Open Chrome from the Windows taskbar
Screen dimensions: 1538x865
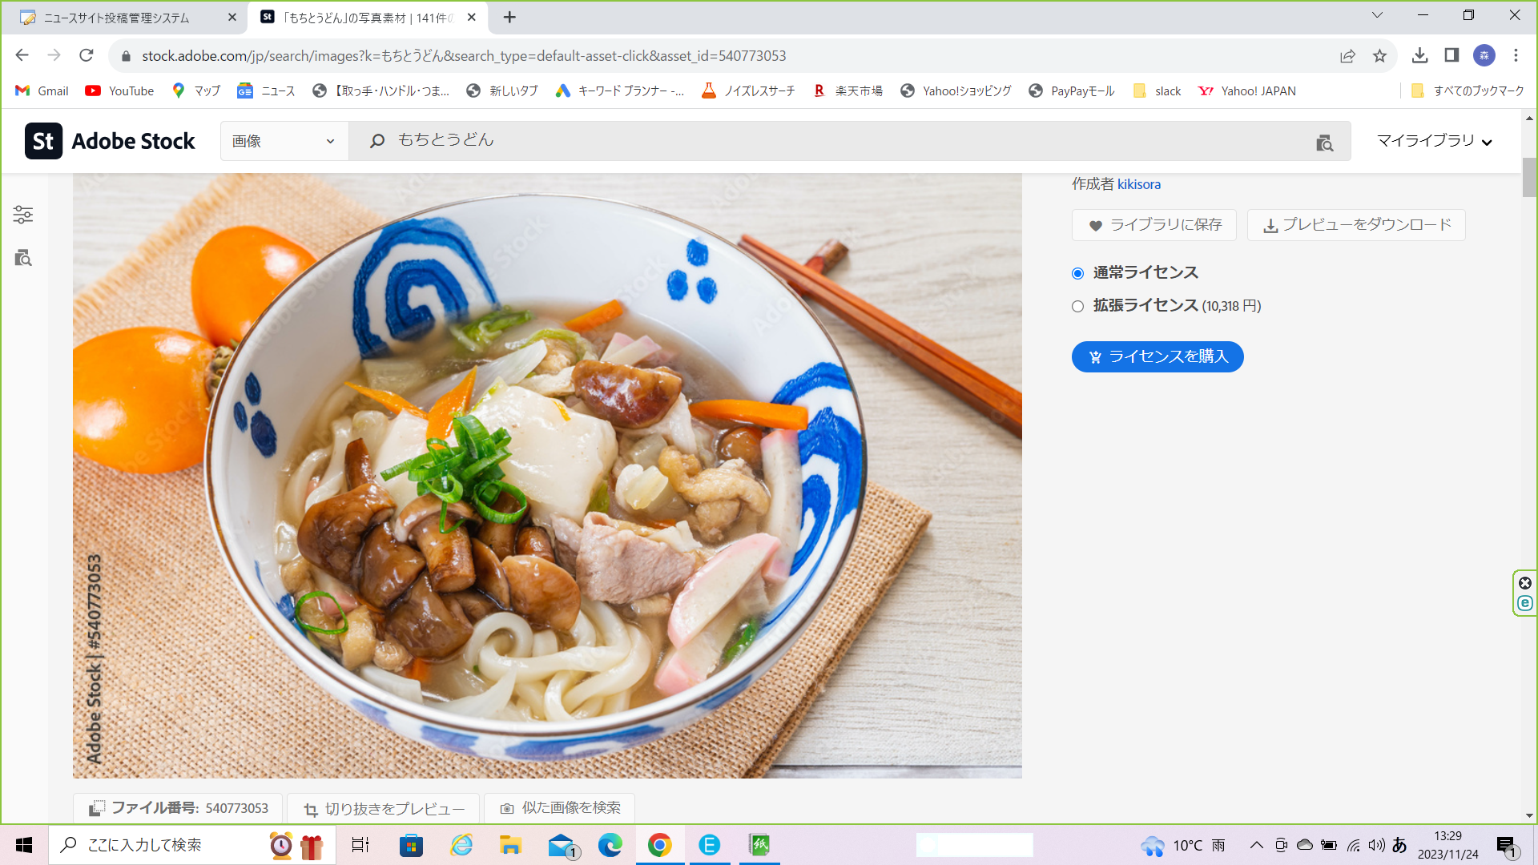(x=660, y=845)
